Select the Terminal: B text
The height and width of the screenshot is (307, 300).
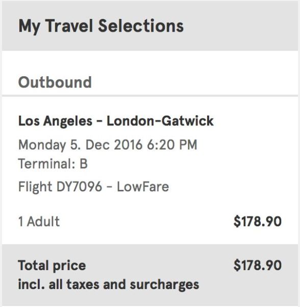[x=53, y=164]
